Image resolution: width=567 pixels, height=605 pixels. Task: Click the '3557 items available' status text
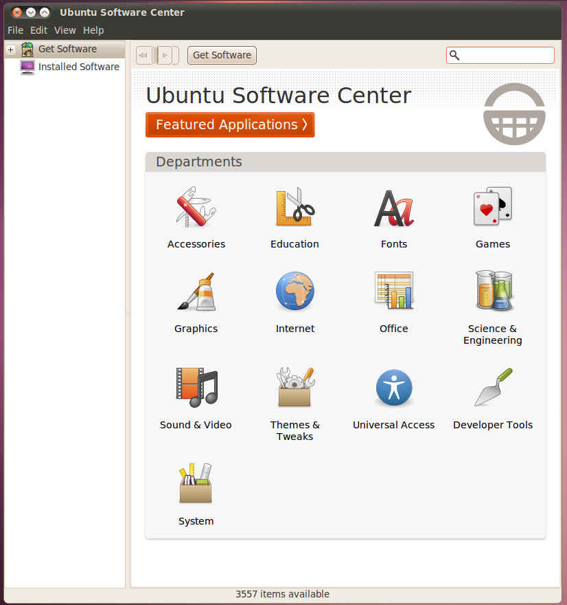[x=283, y=594]
